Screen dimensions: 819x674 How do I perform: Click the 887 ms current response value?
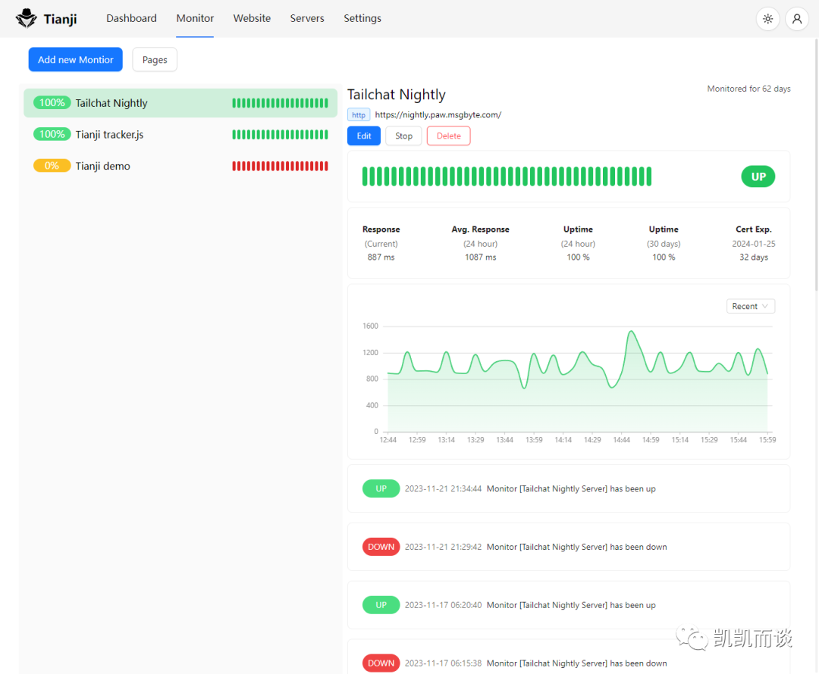(x=381, y=257)
